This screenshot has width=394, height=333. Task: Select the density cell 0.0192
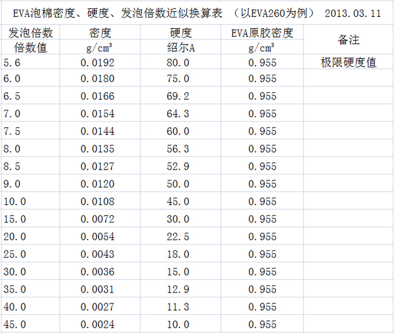pyautogui.click(x=100, y=62)
